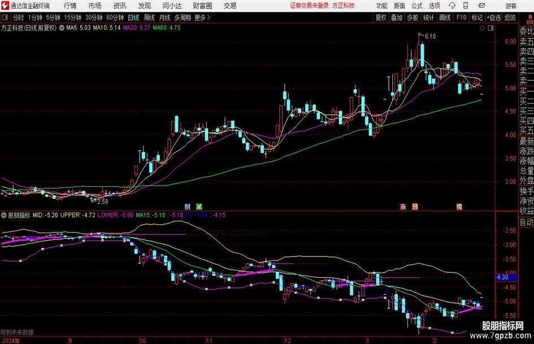Open the 多周期 multi-period view
The width and height of the screenshot is (534, 344).
coord(183,18)
